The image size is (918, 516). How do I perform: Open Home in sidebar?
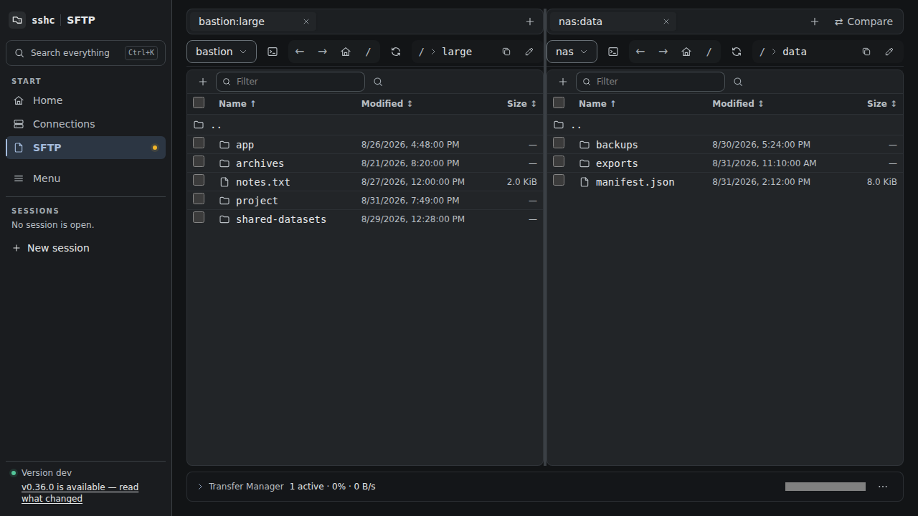click(85, 100)
